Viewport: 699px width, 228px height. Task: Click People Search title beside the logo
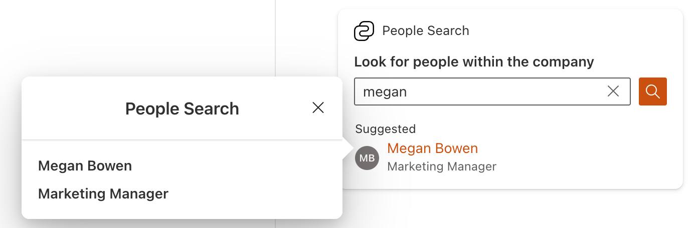click(425, 31)
